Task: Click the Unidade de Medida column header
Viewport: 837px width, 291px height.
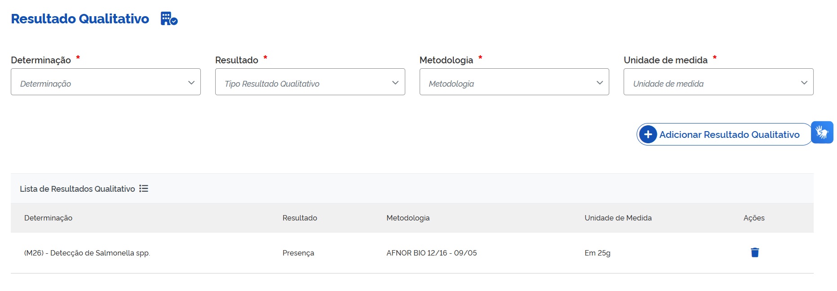Action: click(x=618, y=218)
